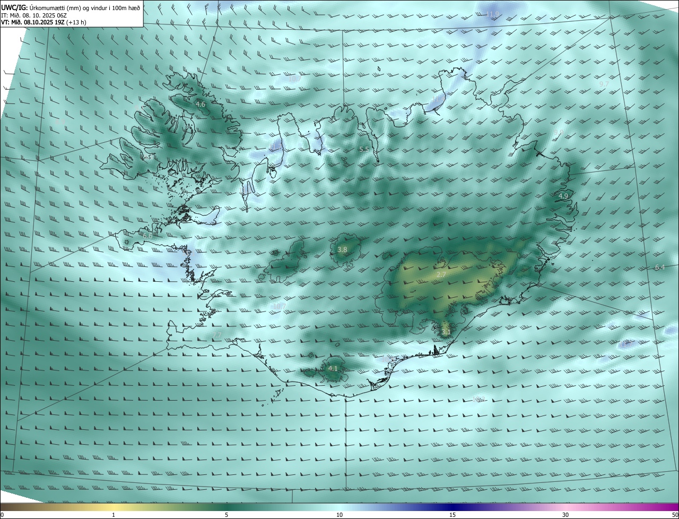Click the 5.5 value label in north Iceland
The width and height of the screenshot is (679, 519).
tap(364, 150)
